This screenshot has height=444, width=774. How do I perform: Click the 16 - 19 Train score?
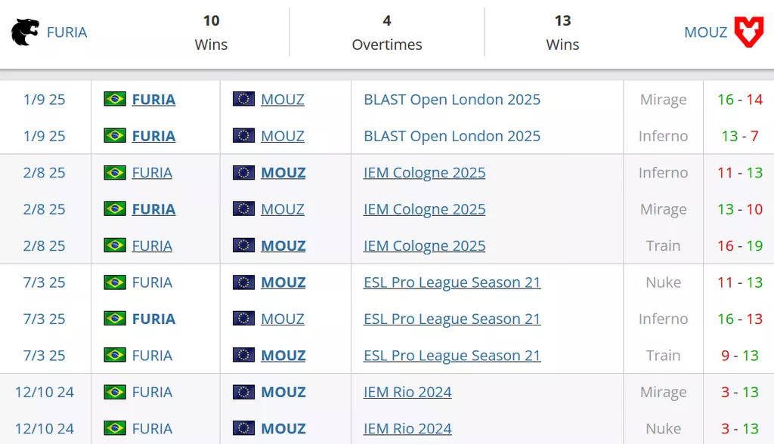tap(740, 246)
